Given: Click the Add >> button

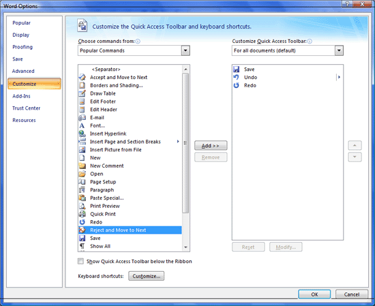Looking at the screenshot, I should coord(211,146).
